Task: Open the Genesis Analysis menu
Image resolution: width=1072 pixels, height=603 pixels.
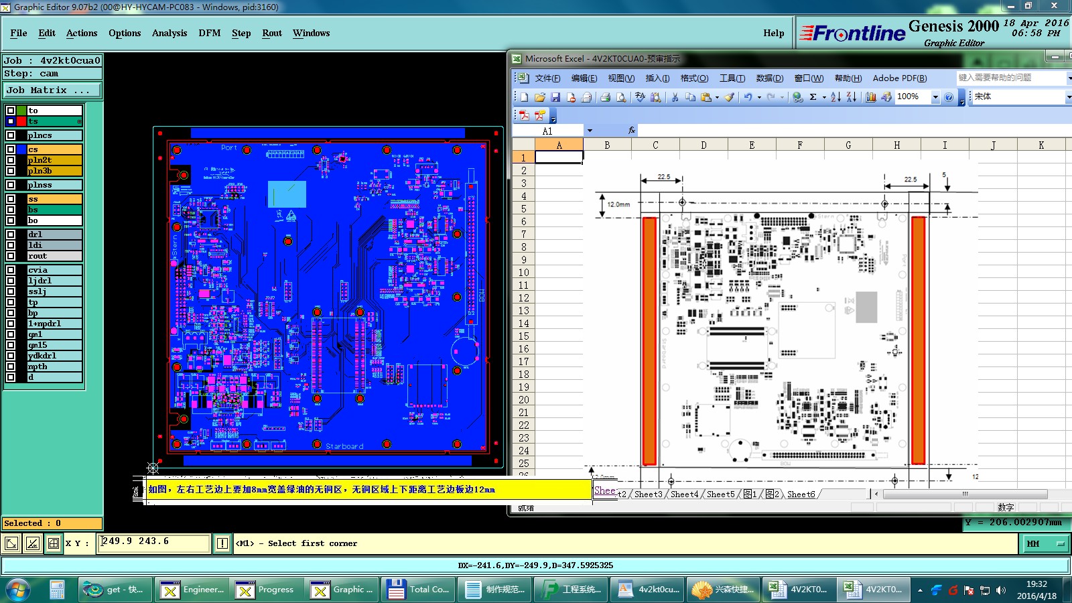Action: click(x=170, y=33)
